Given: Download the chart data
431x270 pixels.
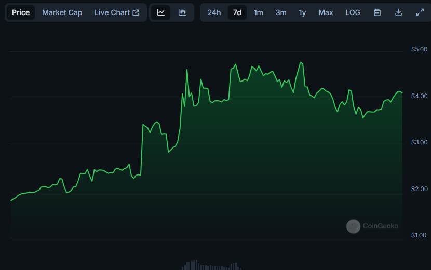Looking at the screenshot, I should (398, 12).
